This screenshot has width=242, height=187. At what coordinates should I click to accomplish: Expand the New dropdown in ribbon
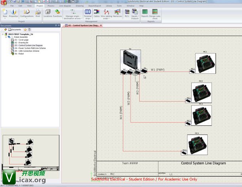[5, 18]
